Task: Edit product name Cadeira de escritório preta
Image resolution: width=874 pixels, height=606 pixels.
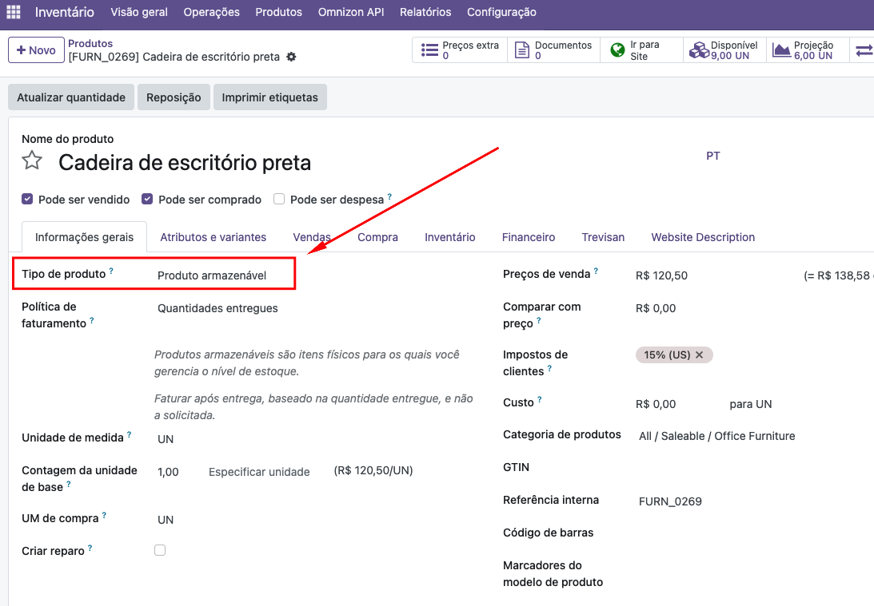Action: (185, 163)
